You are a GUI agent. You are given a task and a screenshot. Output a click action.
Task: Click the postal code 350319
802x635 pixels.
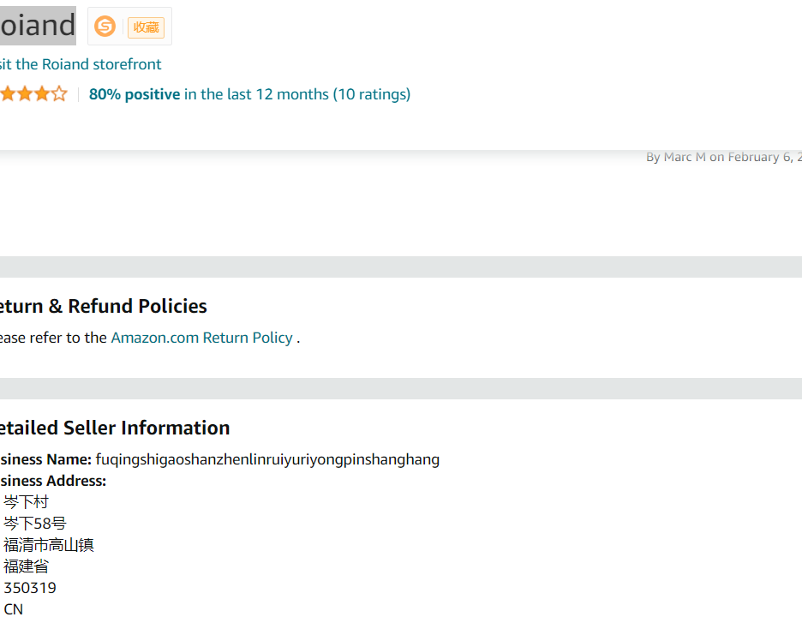(30, 588)
